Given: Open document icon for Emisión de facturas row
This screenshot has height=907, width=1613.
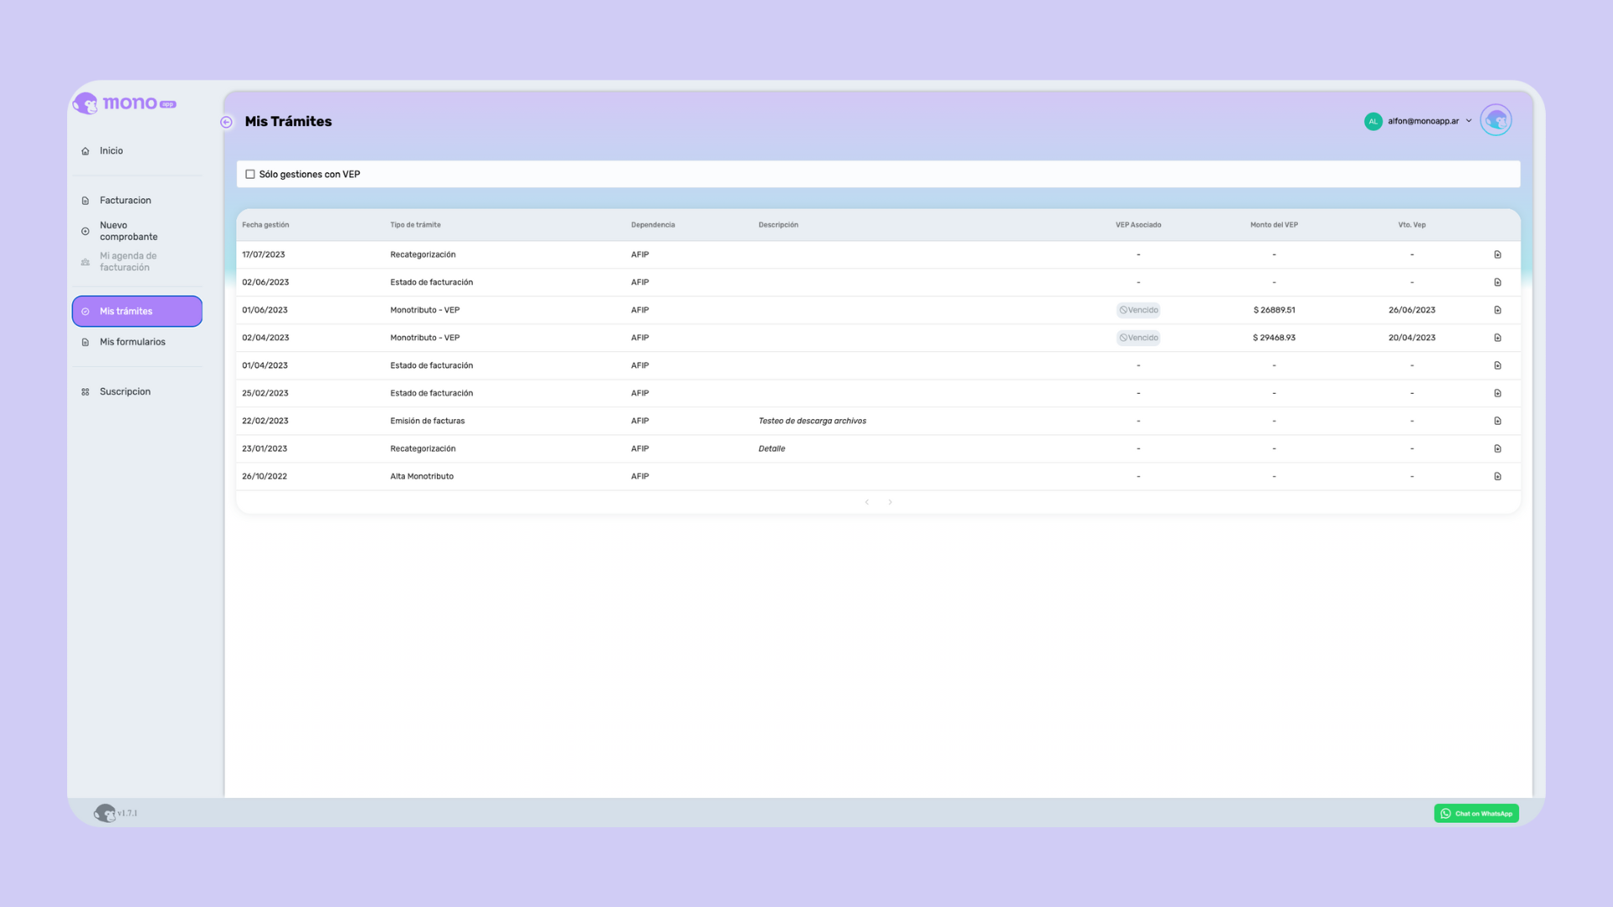Looking at the screenshot, I should pos(1497,421).
